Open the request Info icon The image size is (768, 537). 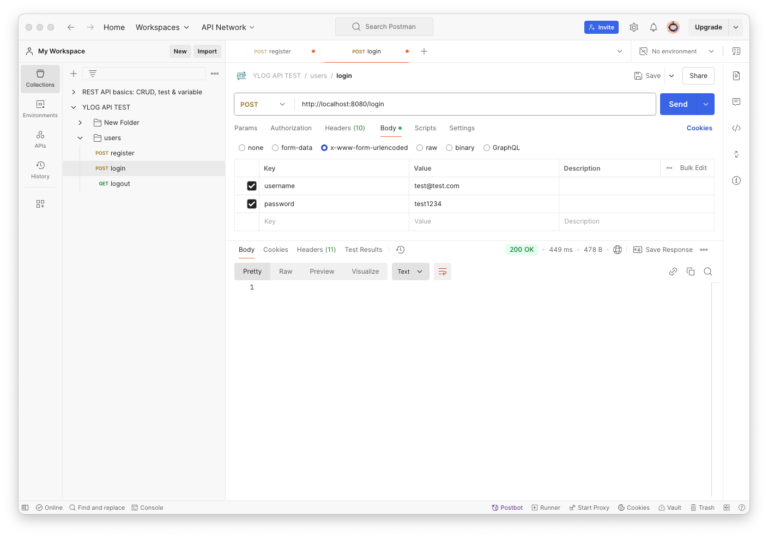[736, 180]
